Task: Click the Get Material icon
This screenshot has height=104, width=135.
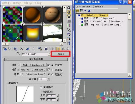Action: point(5,49)
